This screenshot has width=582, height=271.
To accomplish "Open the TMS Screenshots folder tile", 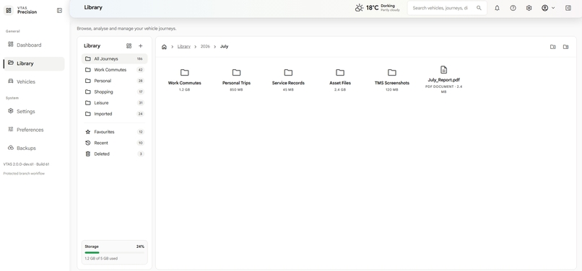I will coord(392,79).
